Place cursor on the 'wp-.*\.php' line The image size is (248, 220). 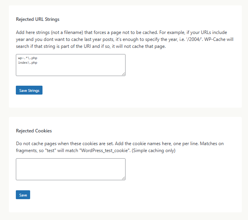click(x=28, y=58)
